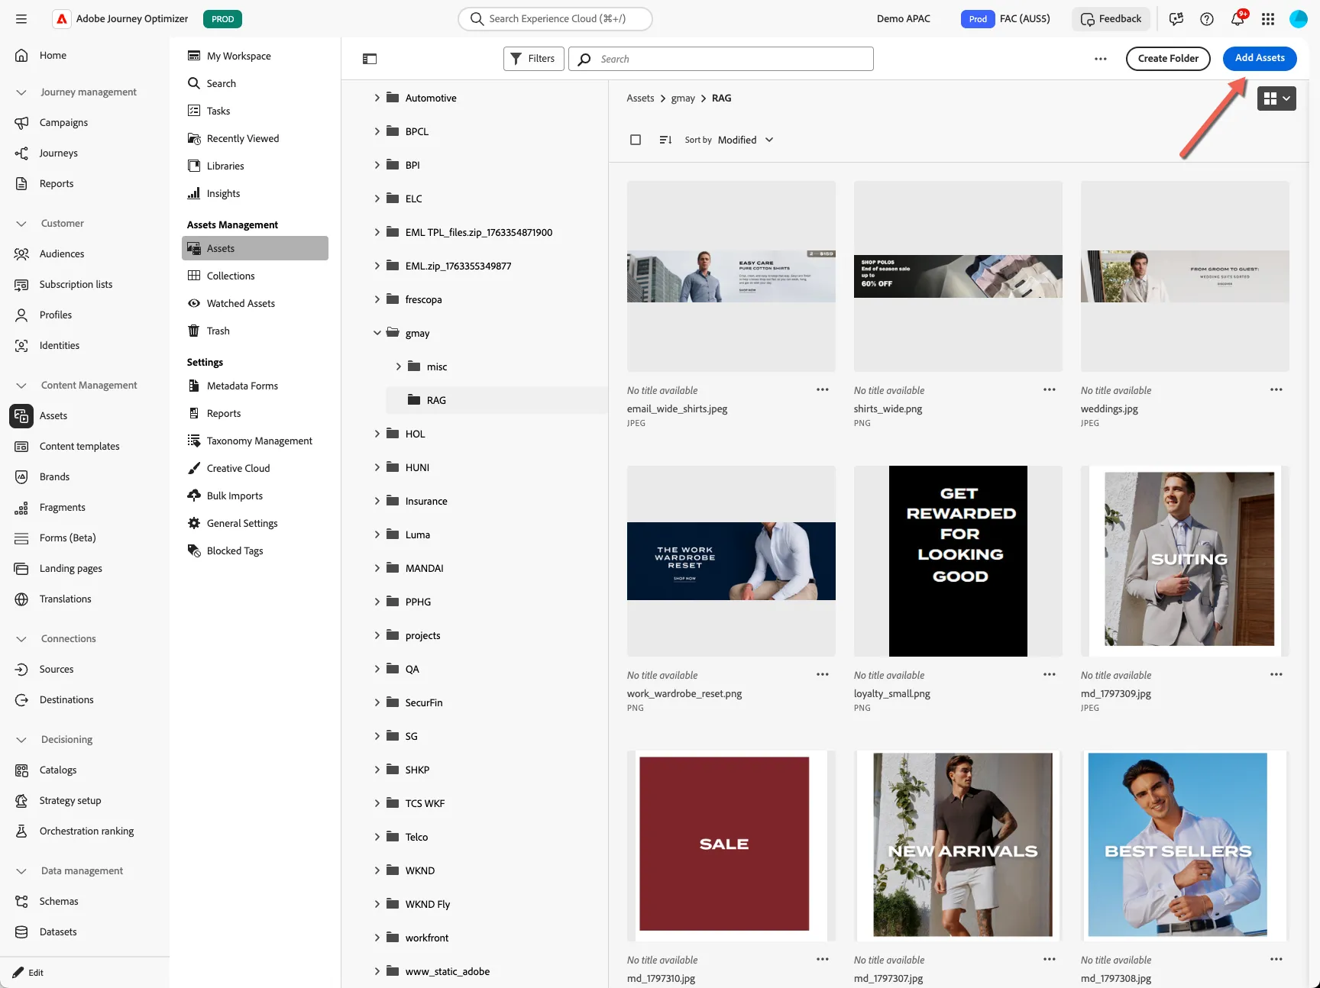Open options for email_wide_shirts.jpeg
The width and height of the screenshot is (1320, 988).
(x=823, y=389)
